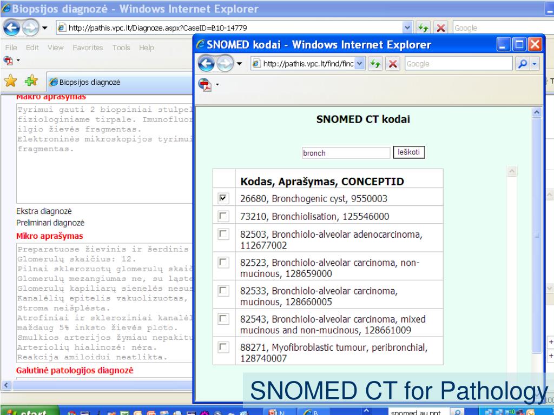Click the SNOMED window vertical scrollbar thumb
Screen dimensions: 554x415
tap(537, 235)
